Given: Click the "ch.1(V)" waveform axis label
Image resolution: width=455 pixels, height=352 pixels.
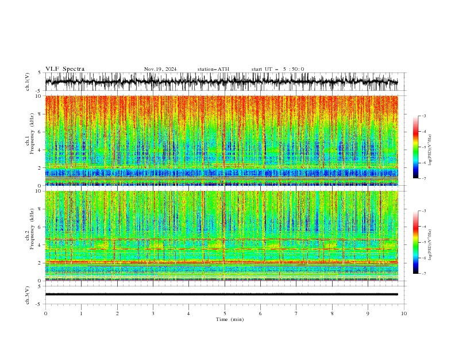Looking at the screenshot, I should [x=28, y=82].
